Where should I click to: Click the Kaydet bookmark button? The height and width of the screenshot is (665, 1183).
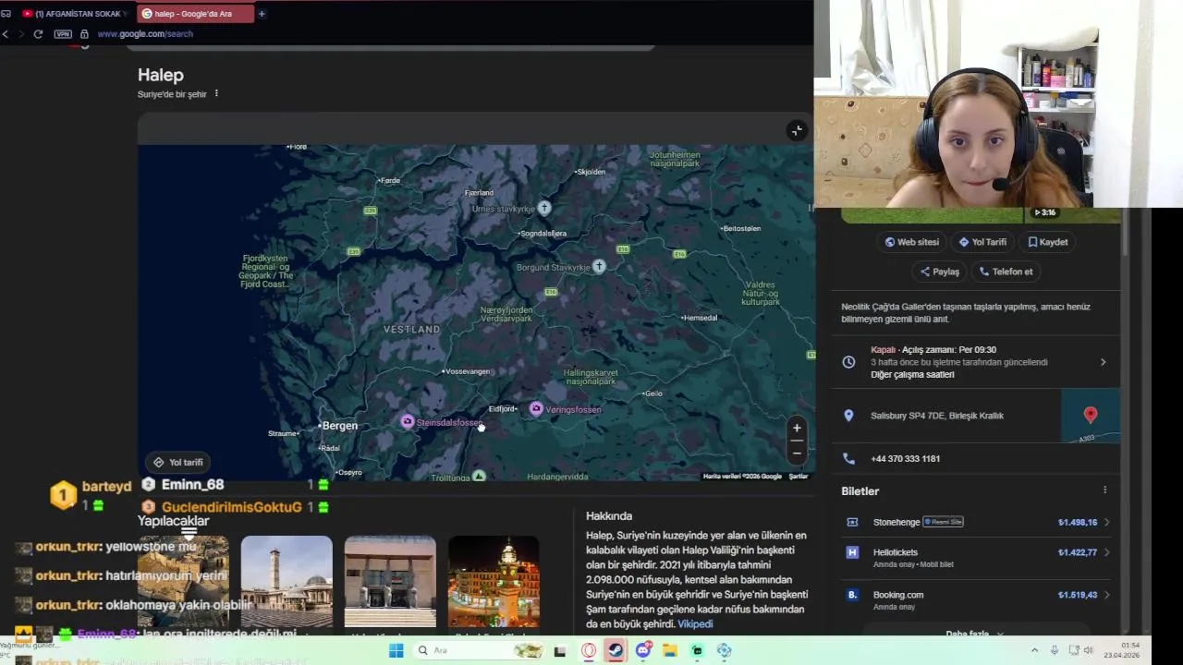pyautogui.click(x=1048, y=242)
